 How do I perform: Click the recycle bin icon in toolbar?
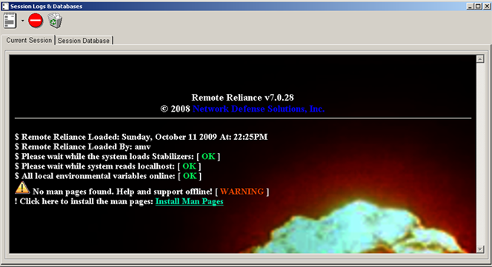pos(56,21)
